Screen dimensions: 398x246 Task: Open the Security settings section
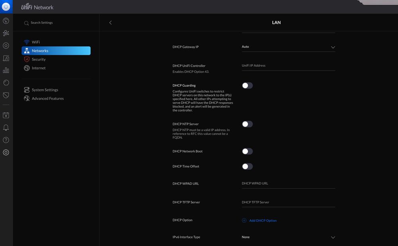coord(39,59)
